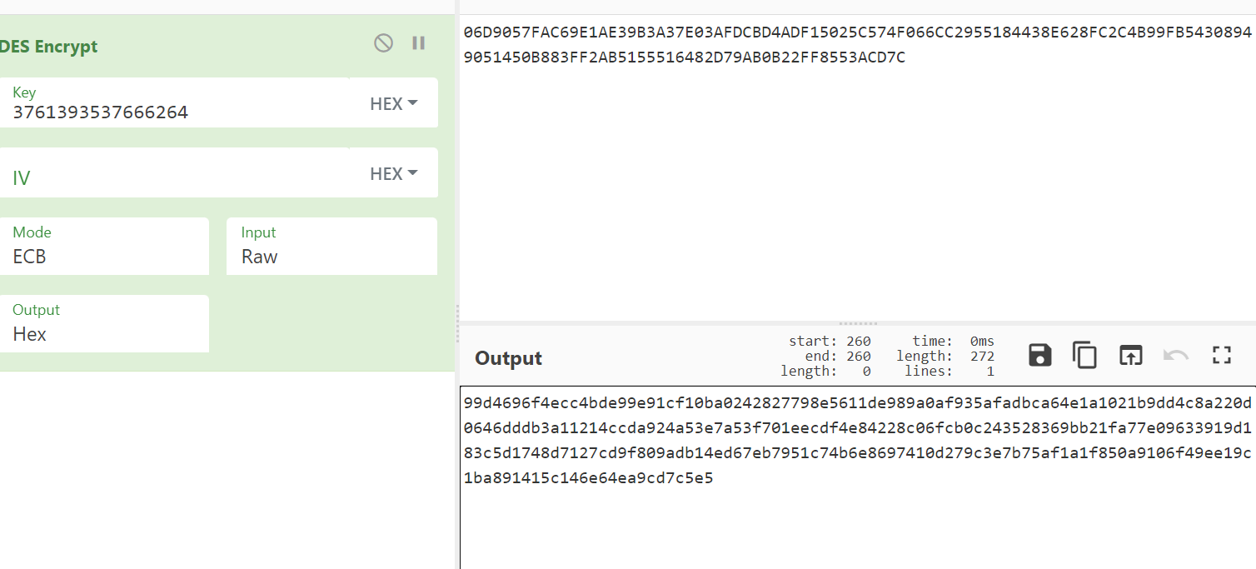Image resolution: width=1256 pixels, height=569 pixels.
Task: Copy raw output to clipboard
Action: point(1084,356)
